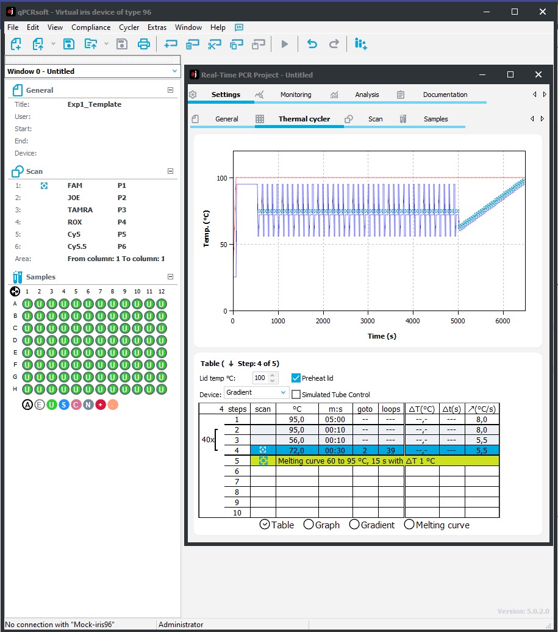Open the Cycler menu

129,27
